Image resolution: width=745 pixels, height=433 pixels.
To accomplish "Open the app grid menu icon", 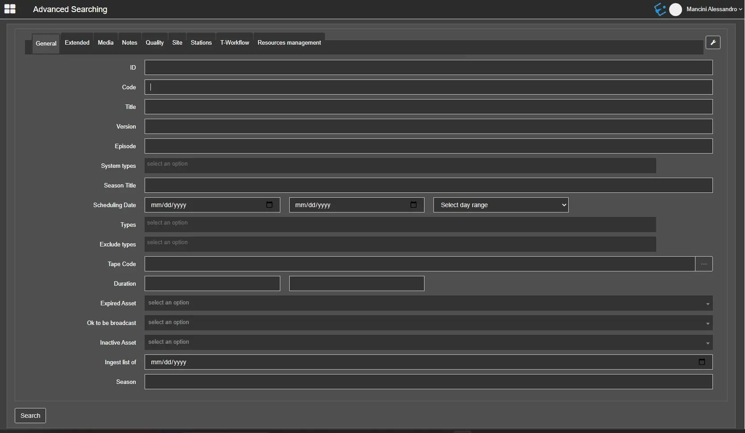I will coord(10,9).
